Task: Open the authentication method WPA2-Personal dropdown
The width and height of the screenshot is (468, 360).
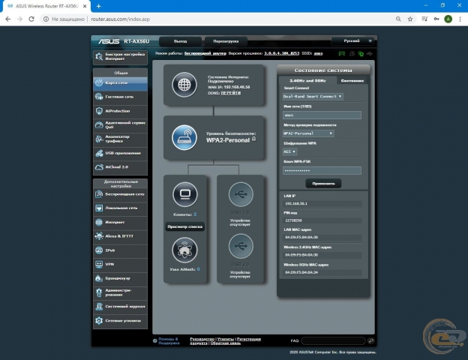Action: [308, 133]
